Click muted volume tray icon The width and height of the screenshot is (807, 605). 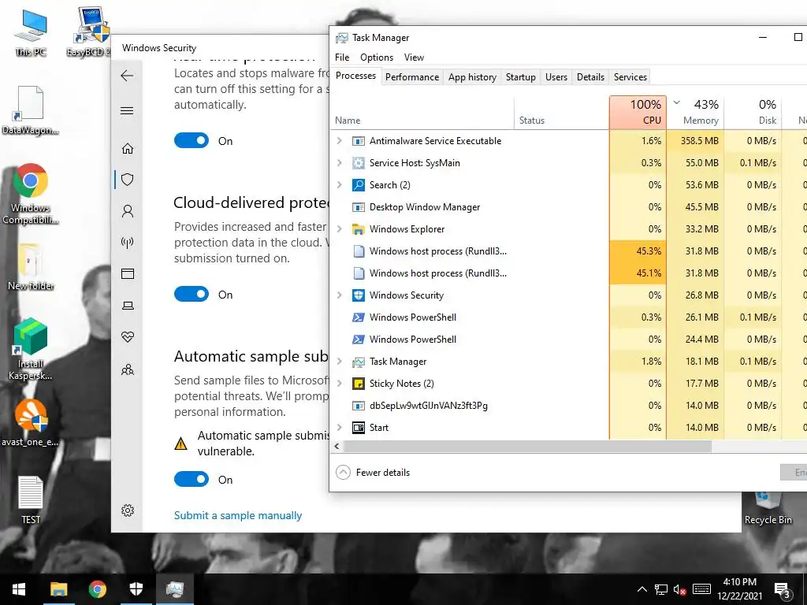(x=679, y=589)
